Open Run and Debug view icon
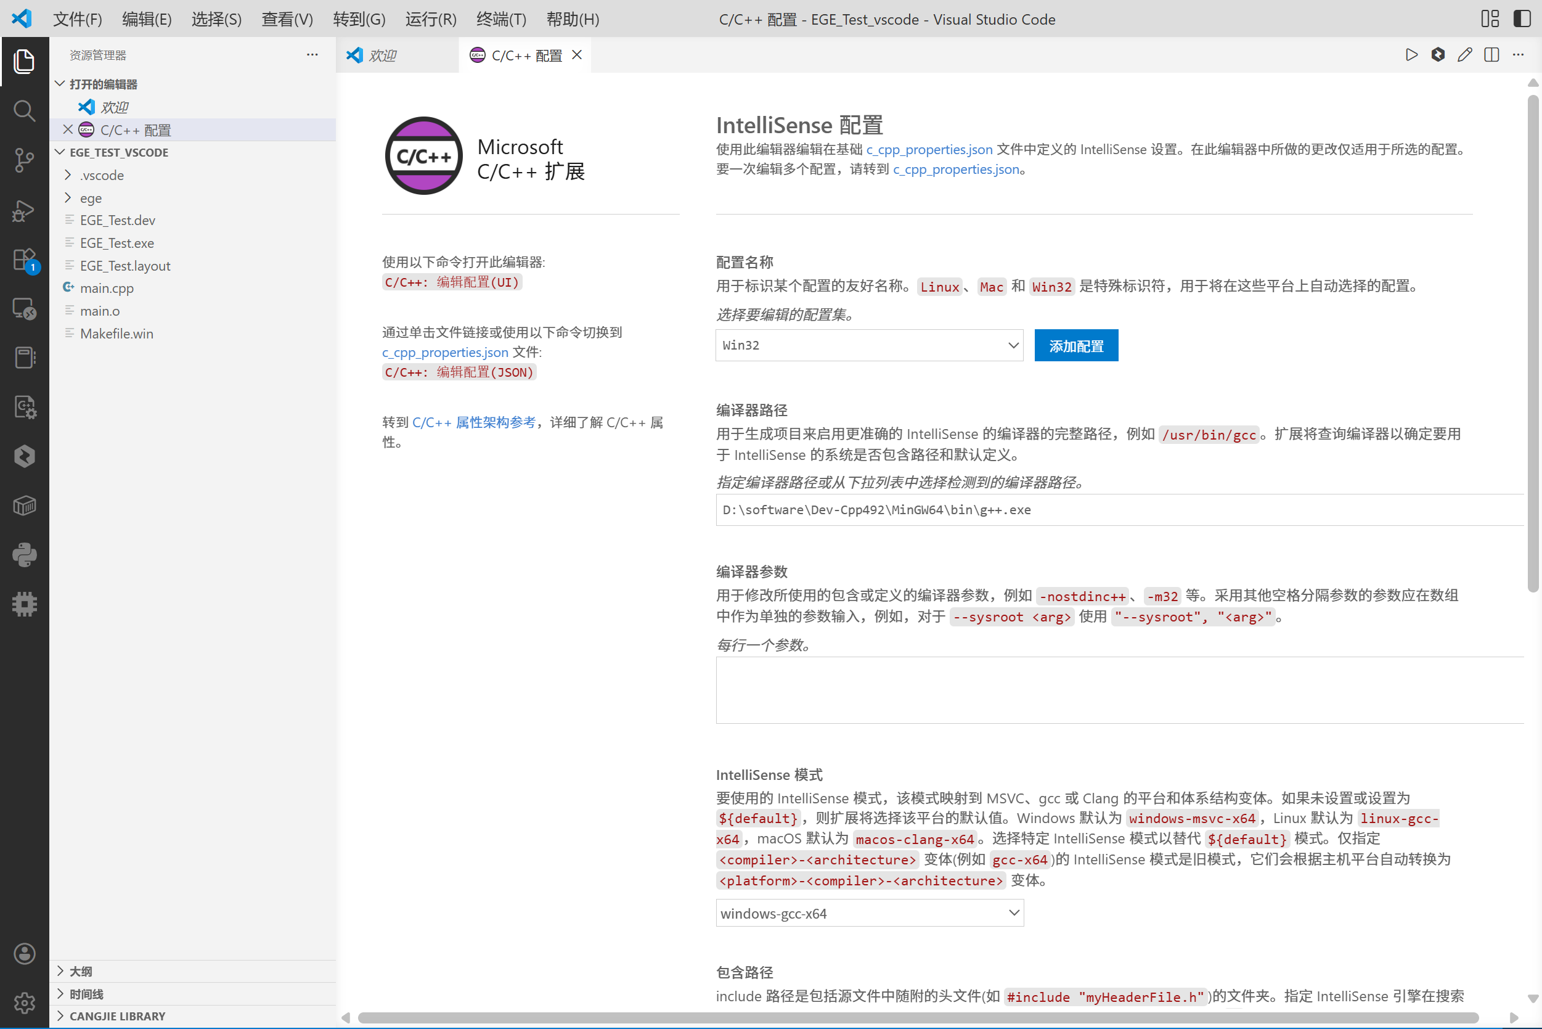Screen dimensions: 1542x1029 24,210
